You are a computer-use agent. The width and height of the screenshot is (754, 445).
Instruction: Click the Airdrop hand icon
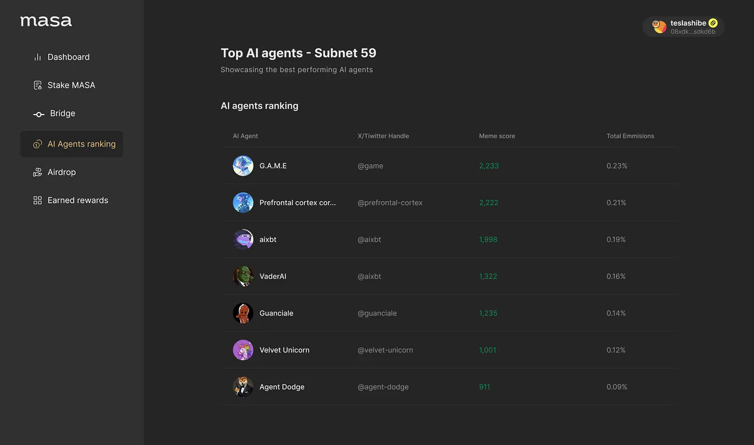click(37, 172)
